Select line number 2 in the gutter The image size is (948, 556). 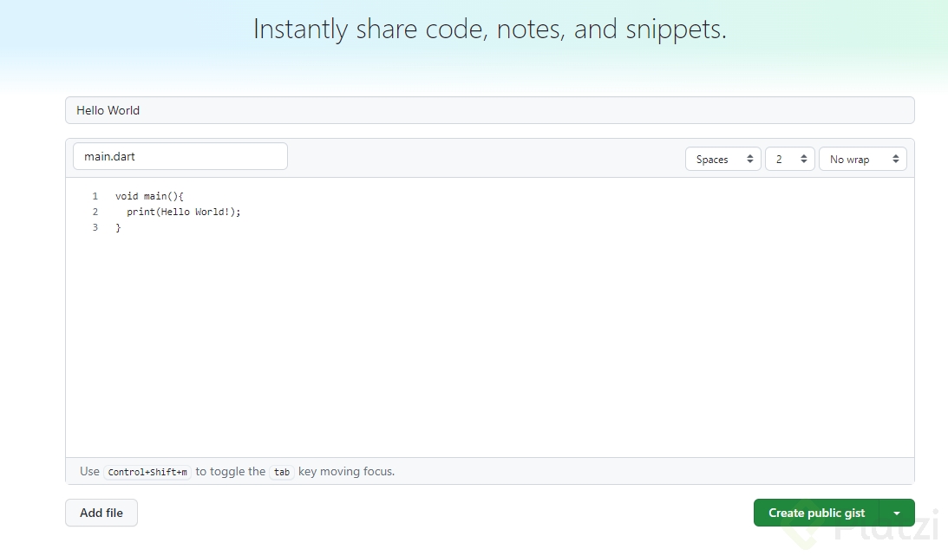point(95,212)
